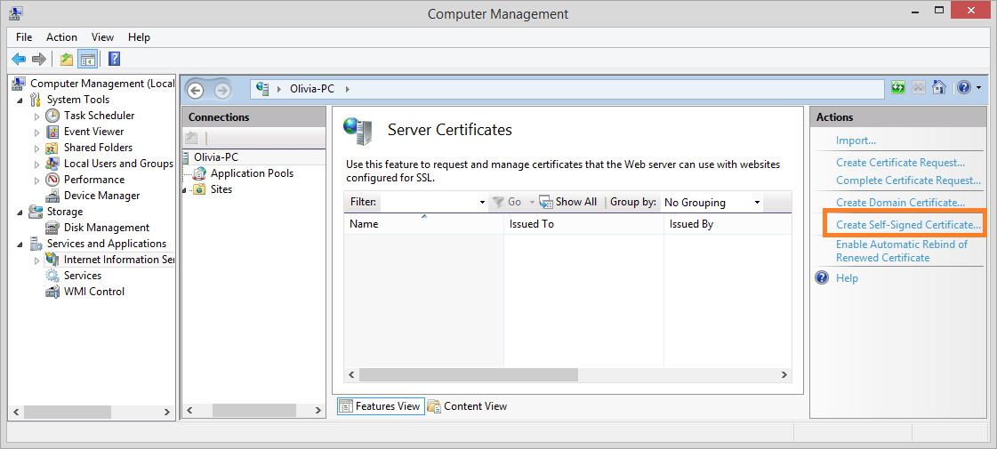Click the Up One Level folder icon

pyautogui.click(x=67, y=60)
